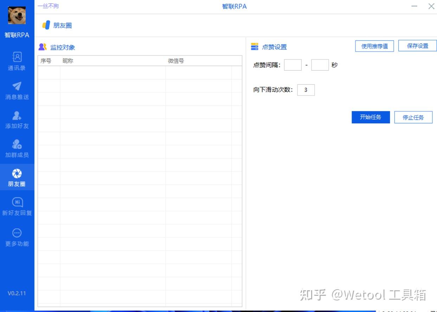Viewport: 437px width, 312px height.
Task: Click the 点赞设置 settings header icon
Action: [x=255, y=46]
